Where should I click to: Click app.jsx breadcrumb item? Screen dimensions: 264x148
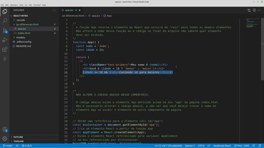96,16
